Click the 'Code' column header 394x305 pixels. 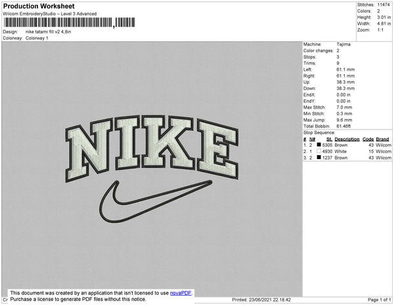(368, 139)
